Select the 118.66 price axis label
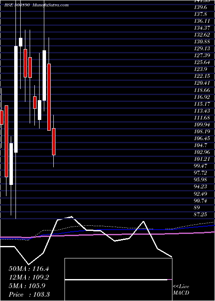 [x=202, y=90]
